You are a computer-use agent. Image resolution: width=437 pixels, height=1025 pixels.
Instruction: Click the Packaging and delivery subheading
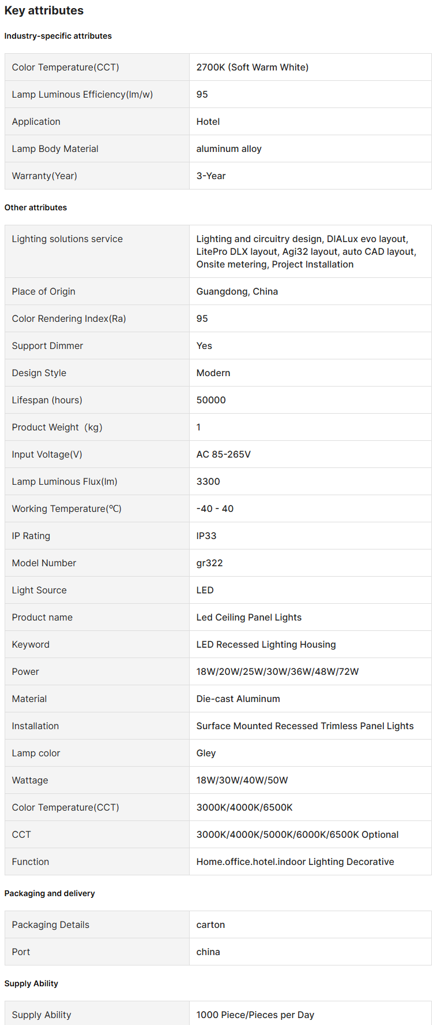click(x=50, y=893)
